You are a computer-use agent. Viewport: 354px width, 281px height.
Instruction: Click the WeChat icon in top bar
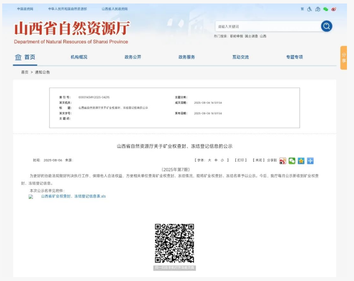pyautogui.click(x=326, y=9)
